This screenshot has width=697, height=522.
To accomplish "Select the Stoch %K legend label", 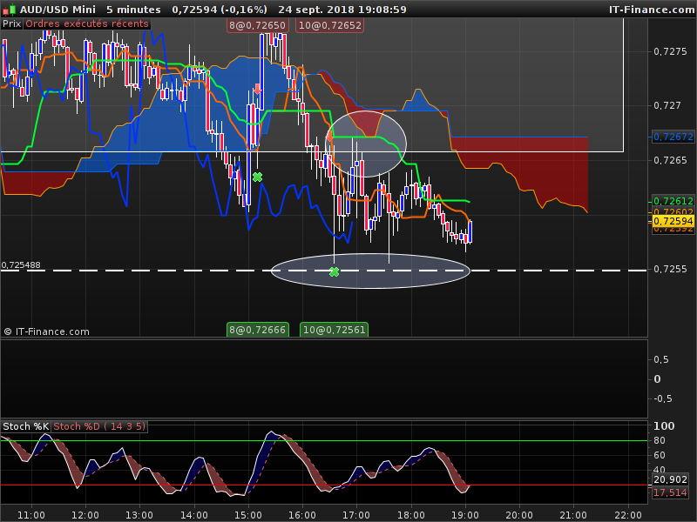I will pyautogui.click(x=26, y=426).
